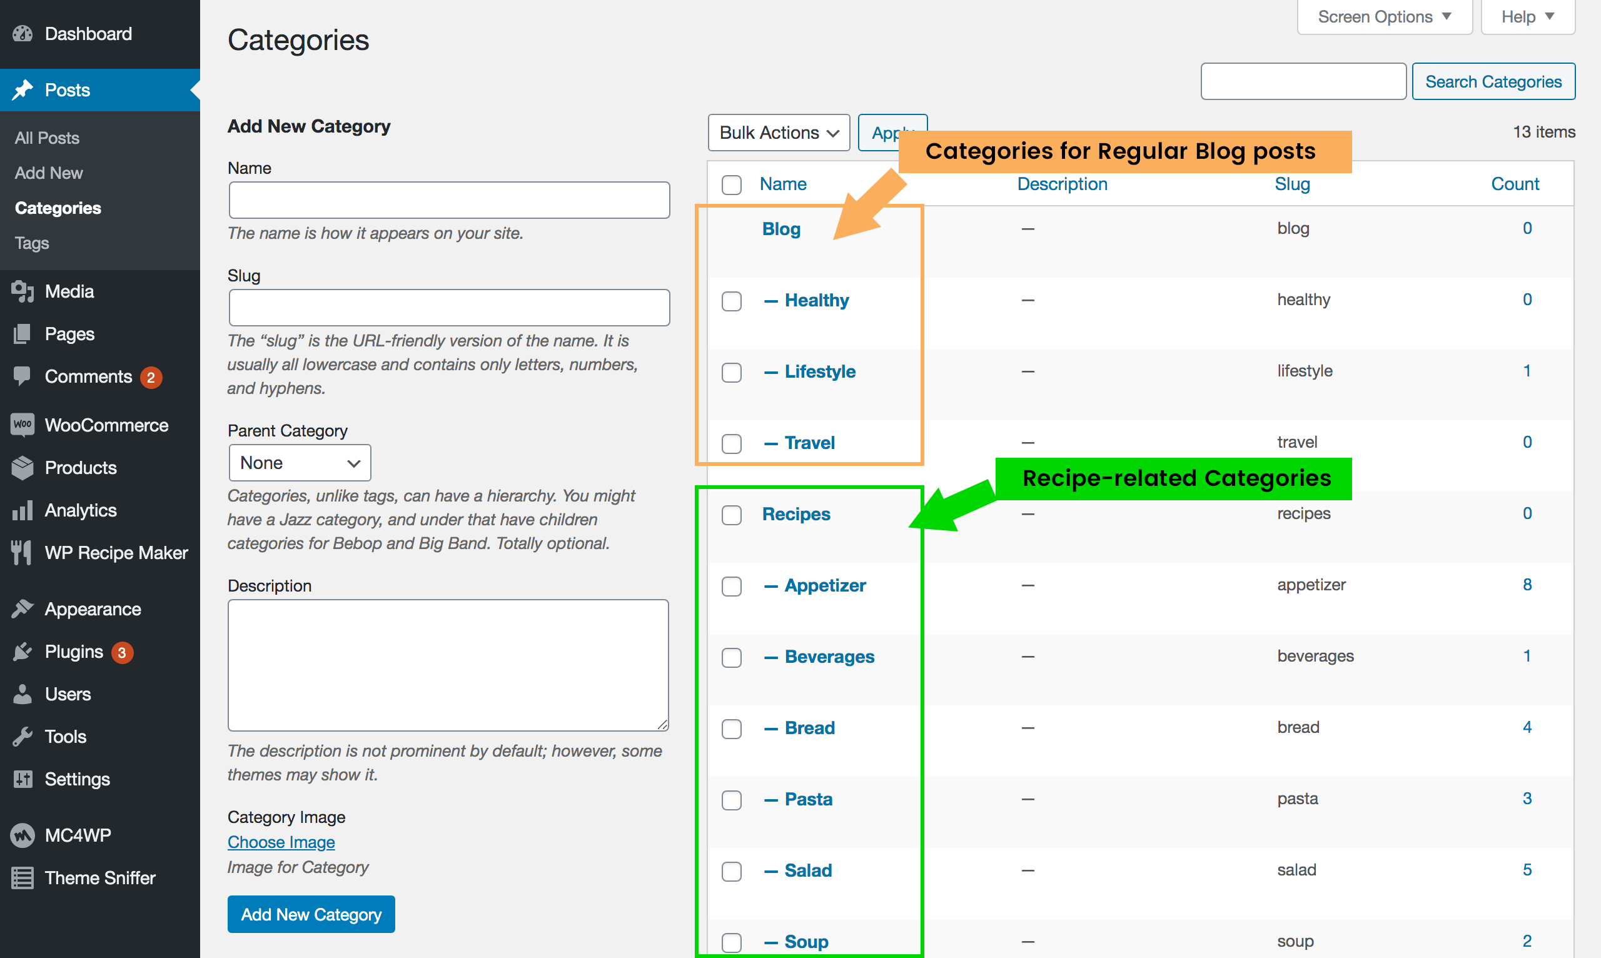Screen dimensions: 1601x958
Task: Click the Add New Category button
Action: [x=311, y=914]
